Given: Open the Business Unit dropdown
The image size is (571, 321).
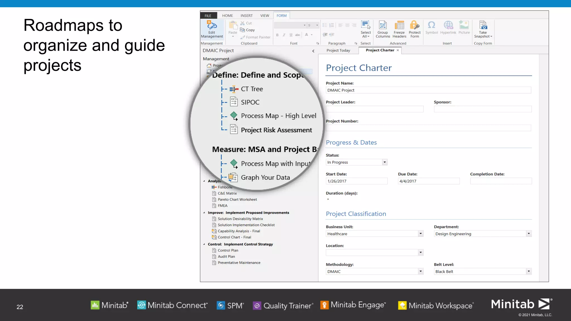Looking at the screenshot, I should pos(420,234).
